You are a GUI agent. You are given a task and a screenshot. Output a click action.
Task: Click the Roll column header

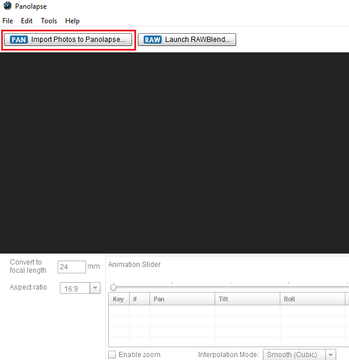click(313, 299)
